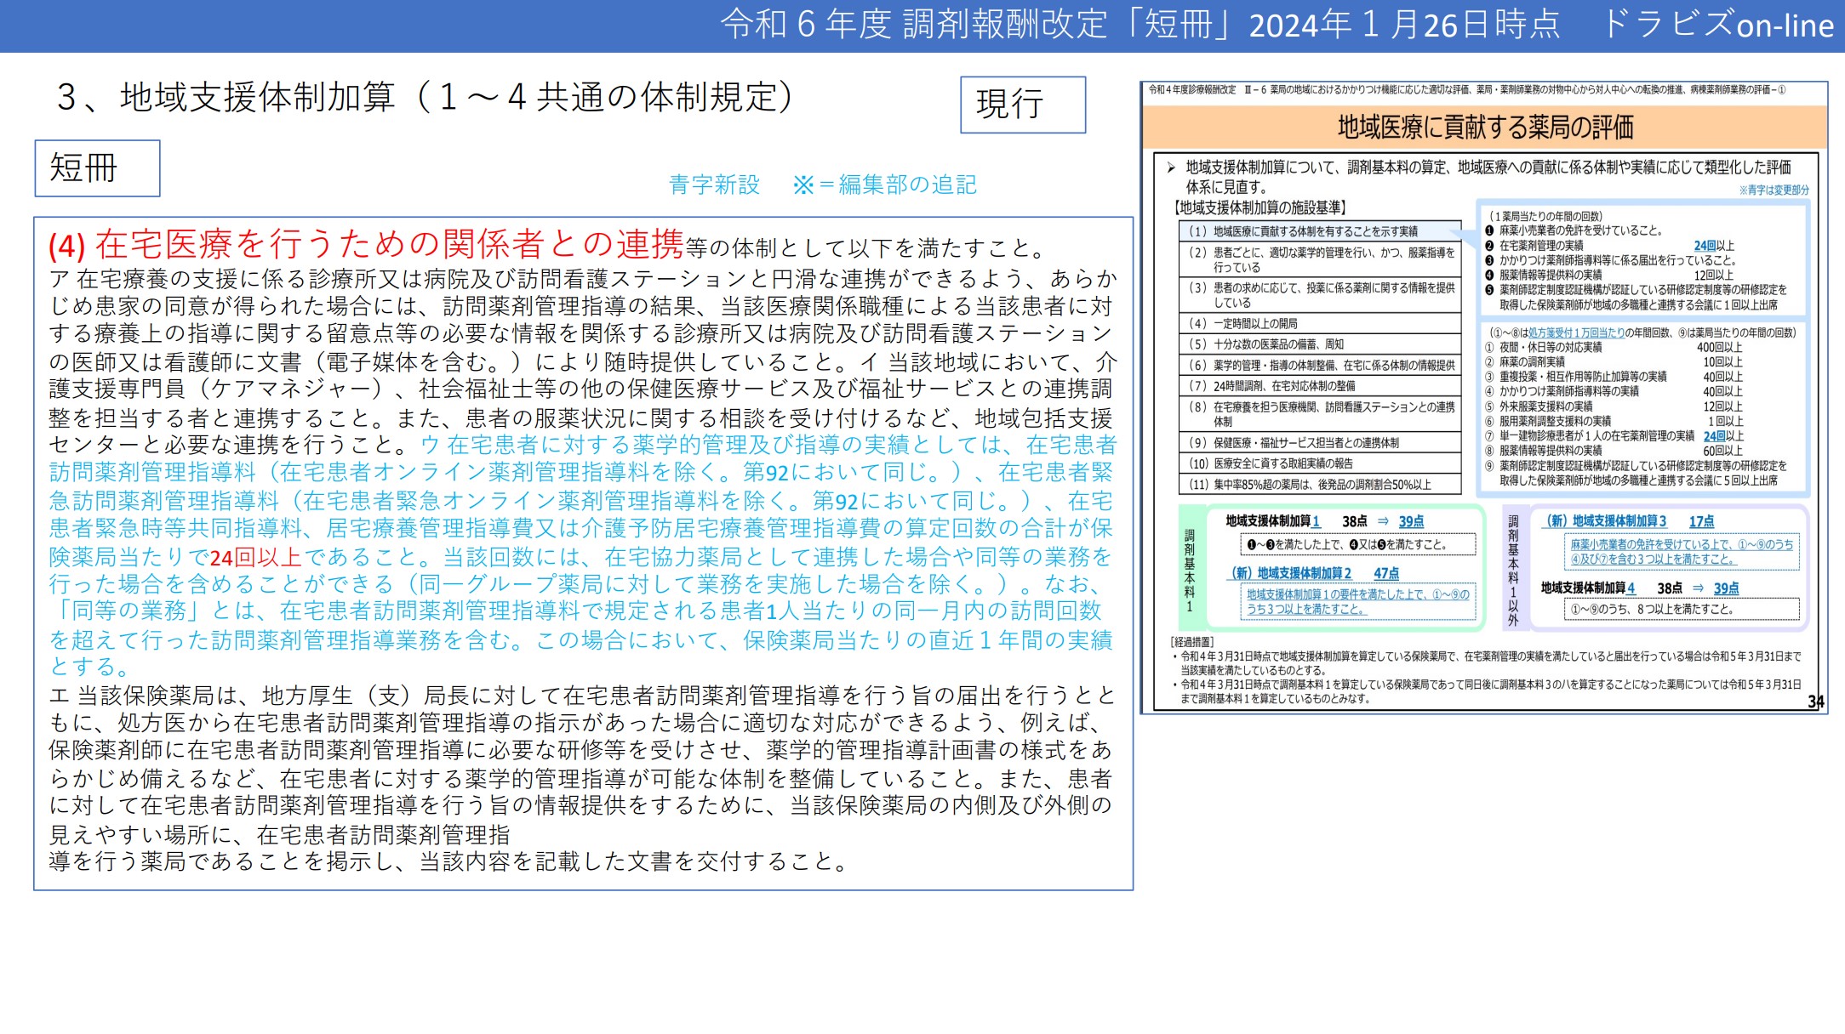Collapse the 経過措置 section
The image size is (1845, 1034).
(x=1191, y=641)
